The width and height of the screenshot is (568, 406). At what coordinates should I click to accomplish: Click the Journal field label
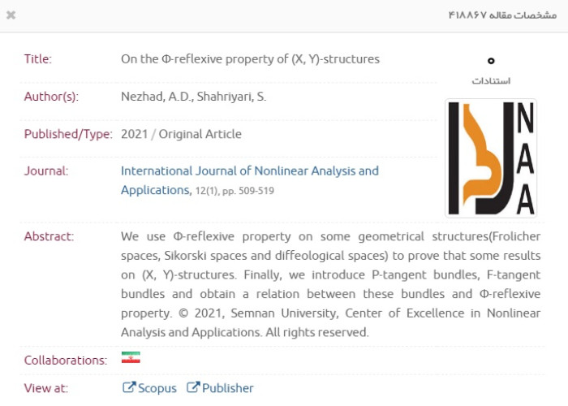tap(45, 171)
